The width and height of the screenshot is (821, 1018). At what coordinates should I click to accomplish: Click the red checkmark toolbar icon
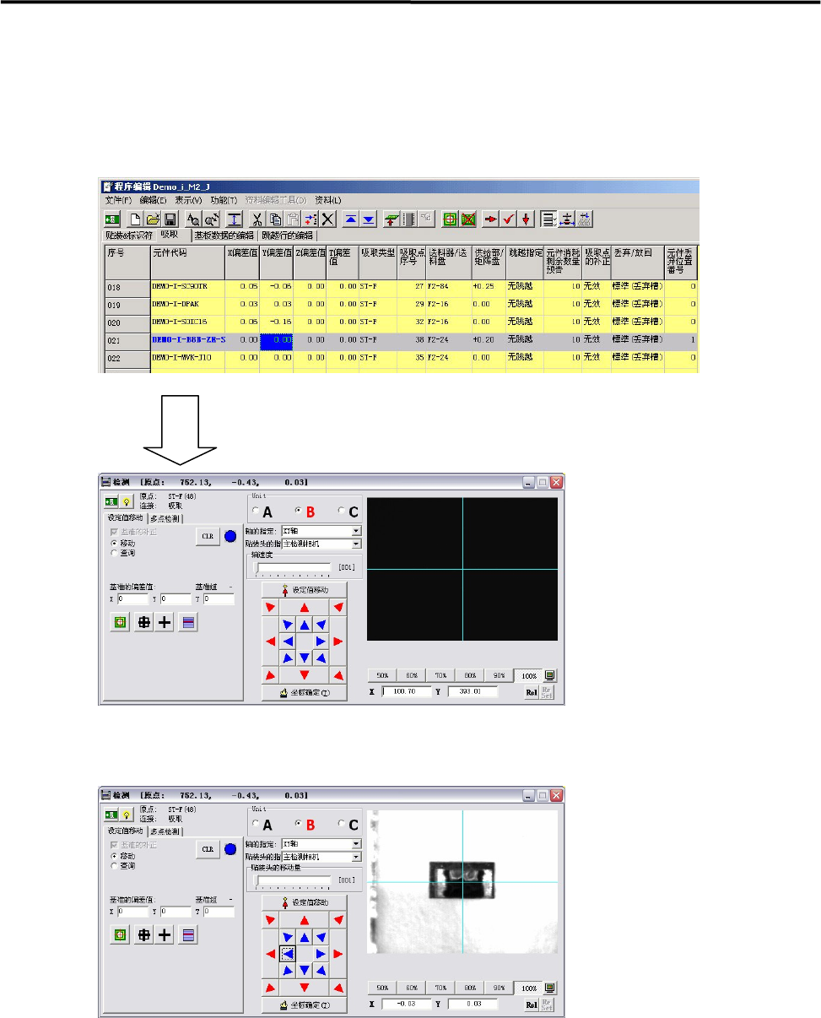[x=509, y=219]
